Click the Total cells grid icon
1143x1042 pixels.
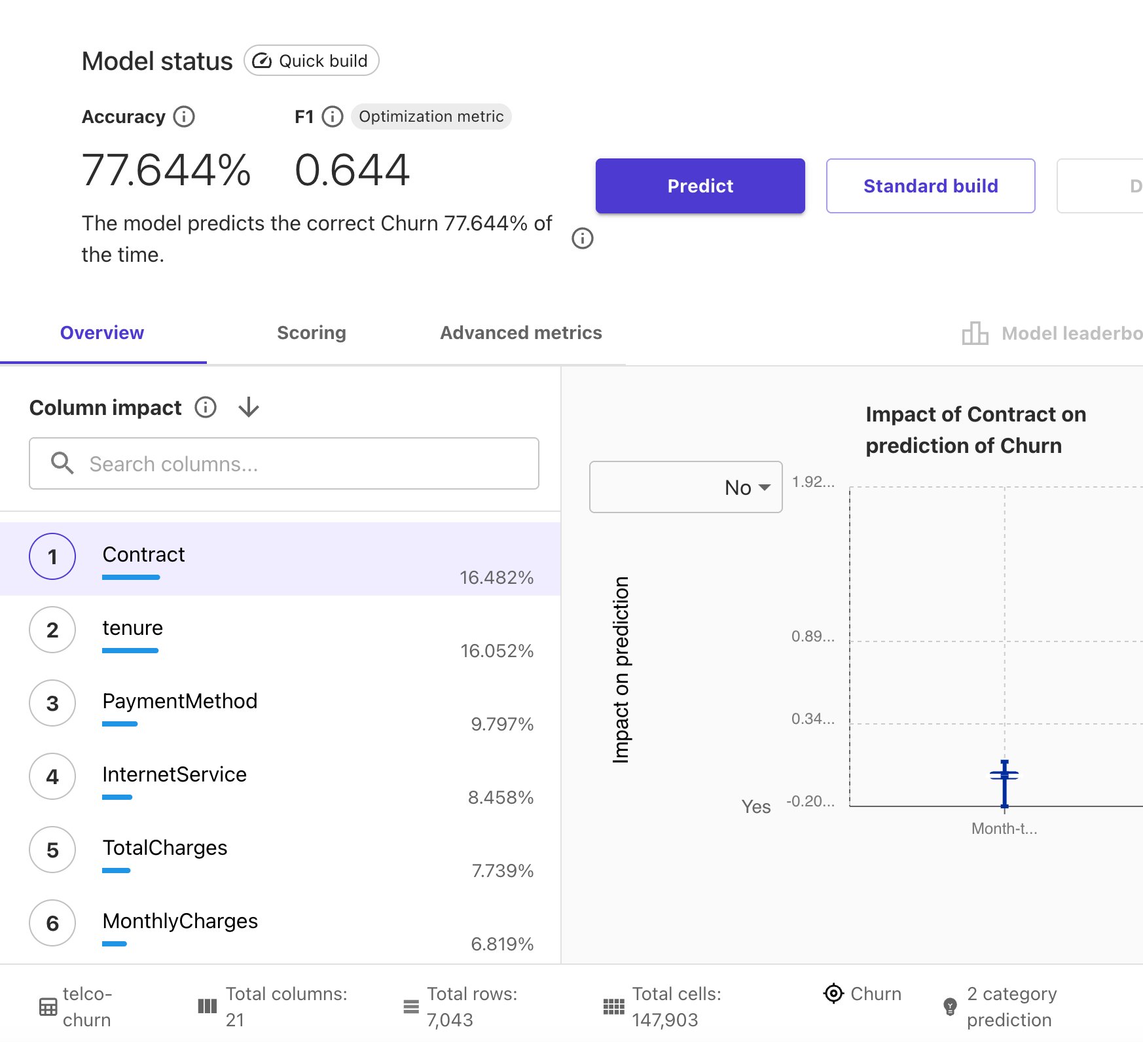(613, 1006)
